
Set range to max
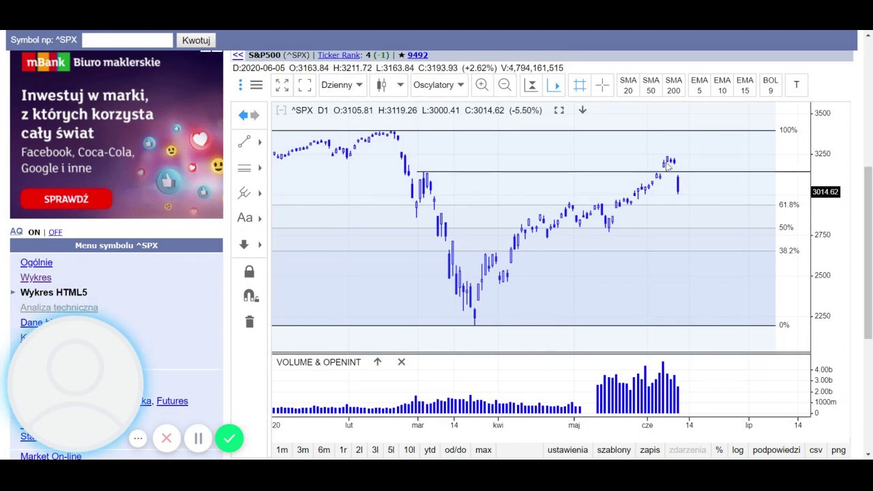(x=484, y=449)
